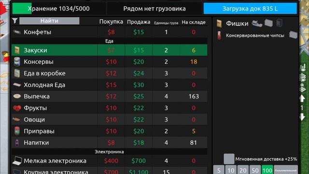Click the spice jar icon beside Приправы
The height and width of the screenshot is (174, 309).
17,131
